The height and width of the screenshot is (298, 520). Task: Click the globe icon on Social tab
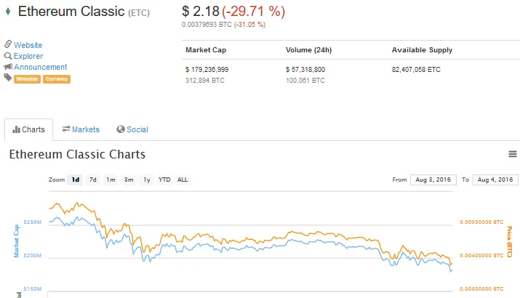point(121,129)
